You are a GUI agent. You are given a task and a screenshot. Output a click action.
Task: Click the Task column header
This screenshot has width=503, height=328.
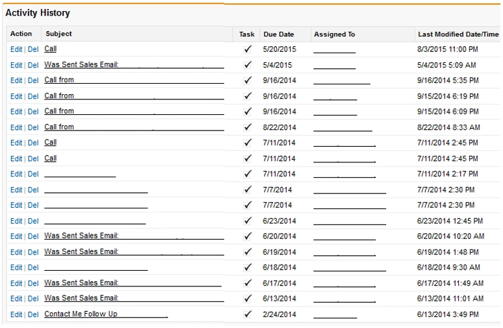click(247, 34)
